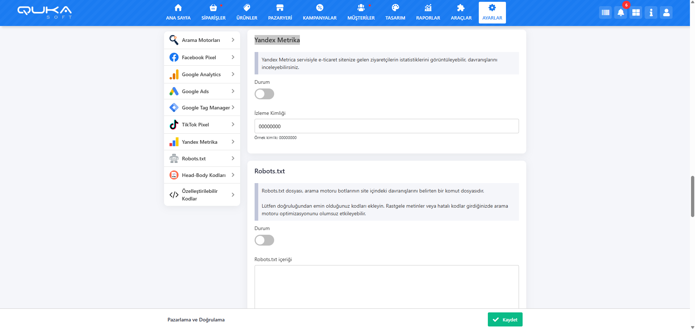Expand Head-Body Kodları chevron
The image size is (695, 329).
point(233,175)
